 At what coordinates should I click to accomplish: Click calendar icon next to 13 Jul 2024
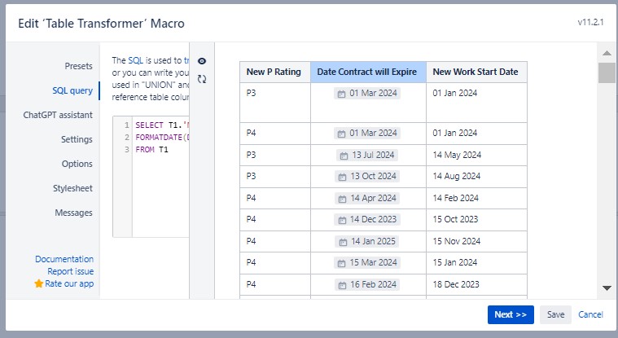coord(344,156)
